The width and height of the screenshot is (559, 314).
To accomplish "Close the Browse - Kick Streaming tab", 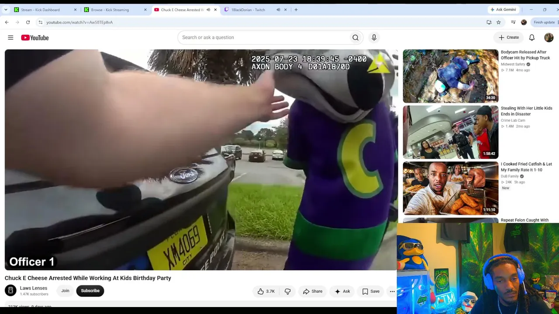I will point(145,10).
